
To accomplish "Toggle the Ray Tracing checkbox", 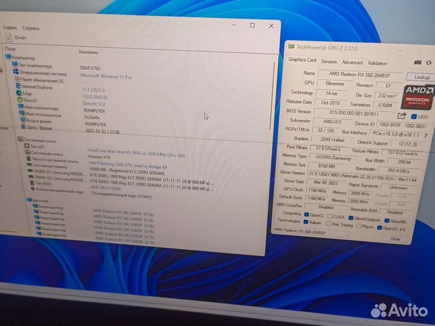I will pyautogui.click(x=329, y=223).
